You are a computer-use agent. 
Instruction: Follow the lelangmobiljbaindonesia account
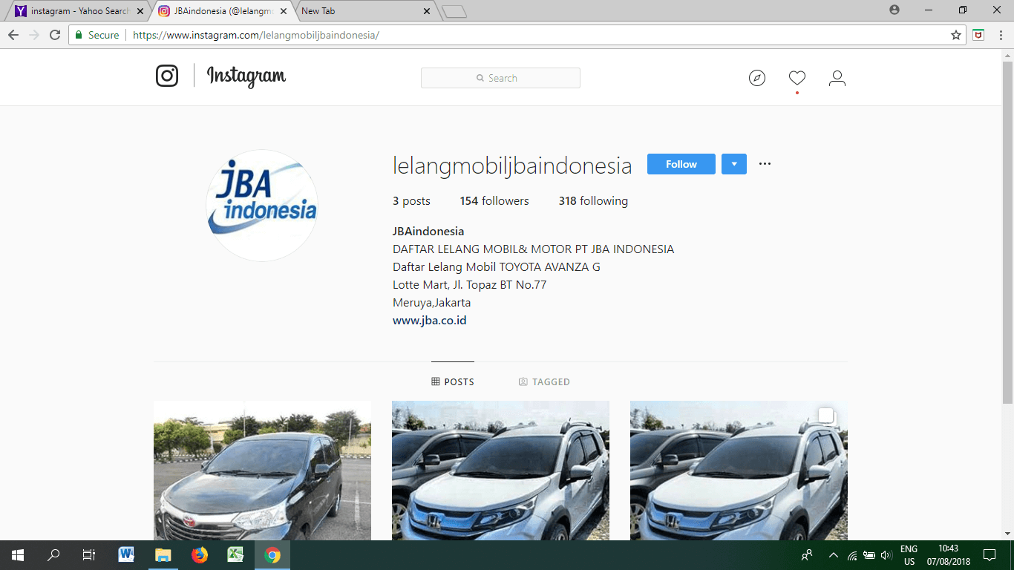click(681, 164)
